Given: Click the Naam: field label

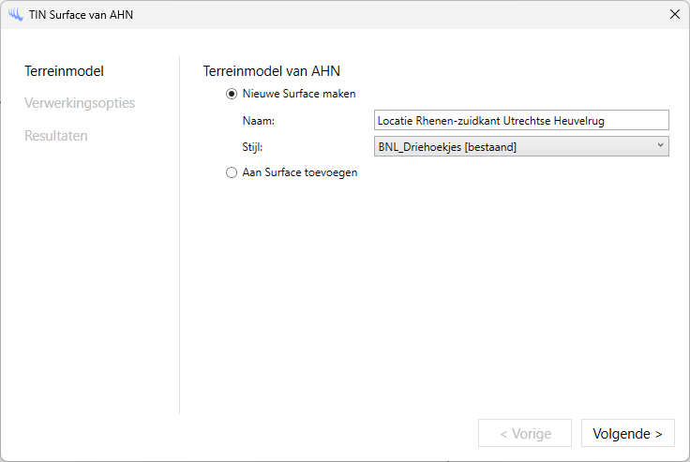Looking at the screenshot, I should 257,120.
